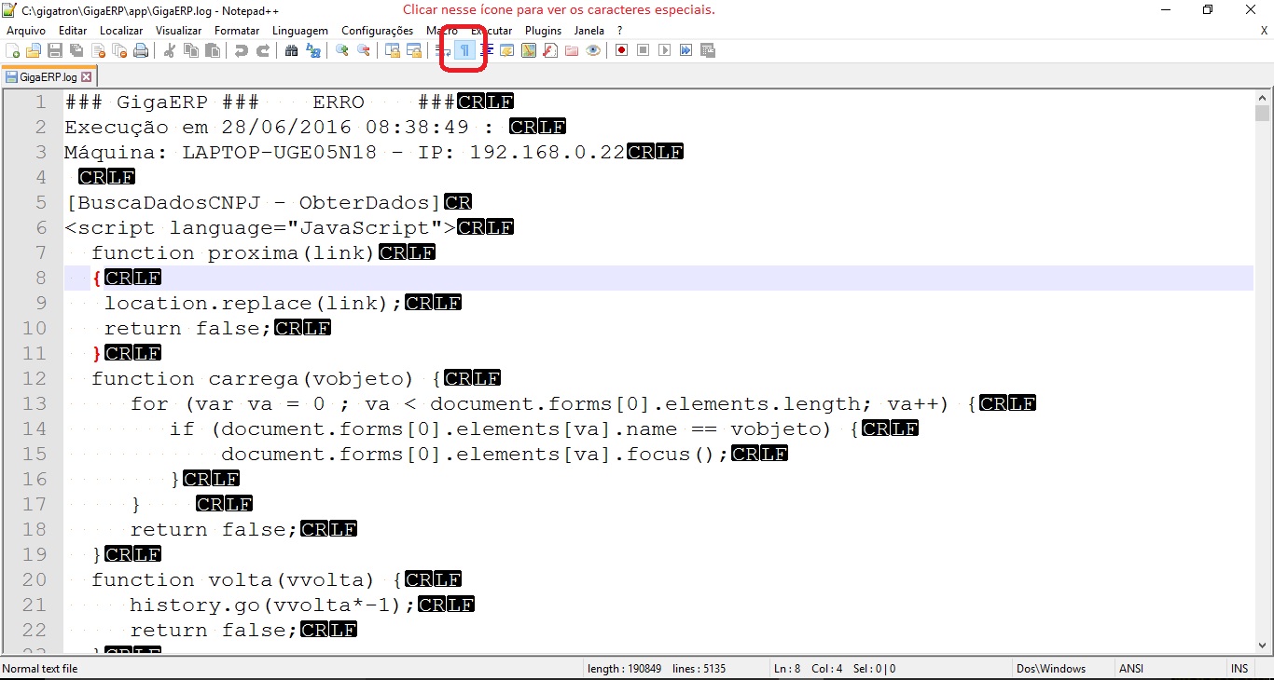Open the Arquivo menu

[x=26, y=31]
